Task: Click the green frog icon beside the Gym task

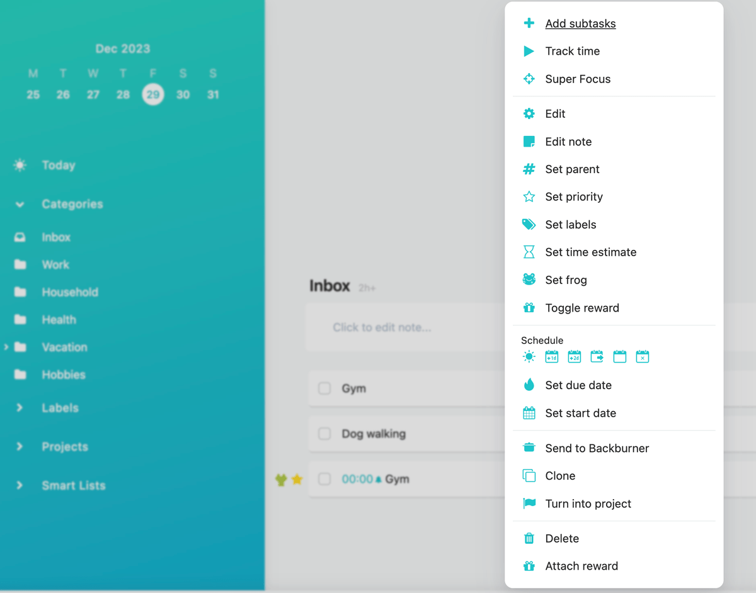Action: tap(281, 480)
